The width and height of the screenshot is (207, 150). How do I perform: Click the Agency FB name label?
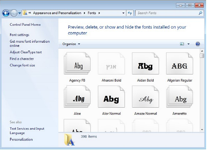coord(77,80)
